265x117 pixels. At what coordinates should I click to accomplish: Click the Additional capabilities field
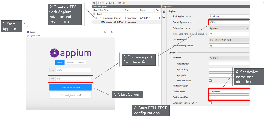(x=229, y=46)
